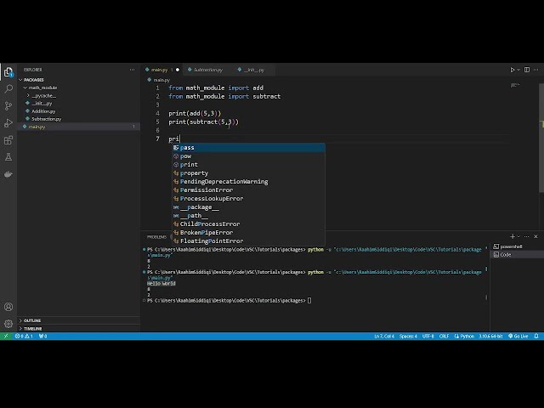Run the Python file with play button
This screenshot has width=544, height=408.
tap(513, 70)
